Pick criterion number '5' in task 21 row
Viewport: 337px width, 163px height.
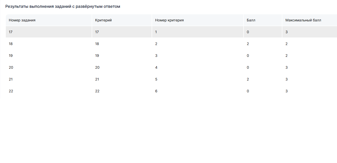coord(198,79)
